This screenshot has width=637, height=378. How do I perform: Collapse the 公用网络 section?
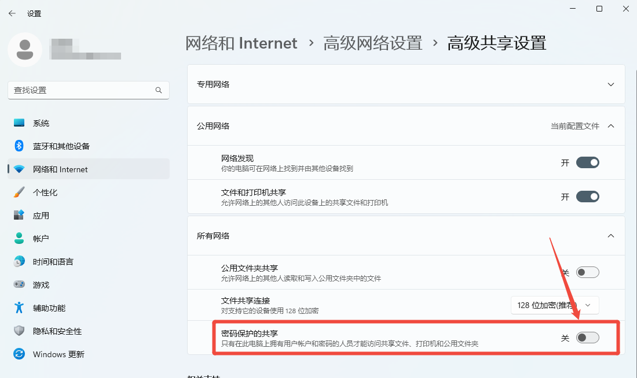pos(610,126)
